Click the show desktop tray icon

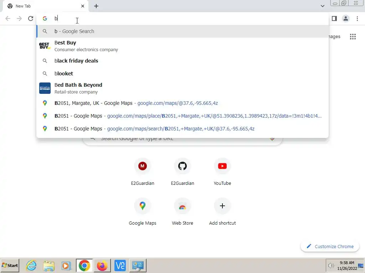361,266
